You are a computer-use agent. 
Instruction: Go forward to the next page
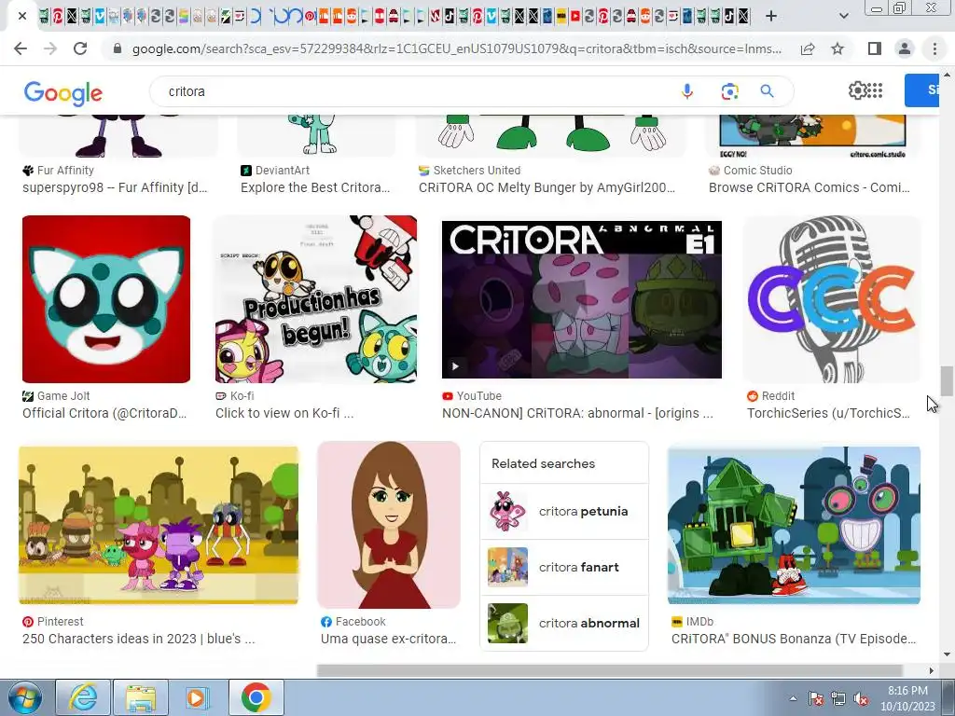point(50,48)
